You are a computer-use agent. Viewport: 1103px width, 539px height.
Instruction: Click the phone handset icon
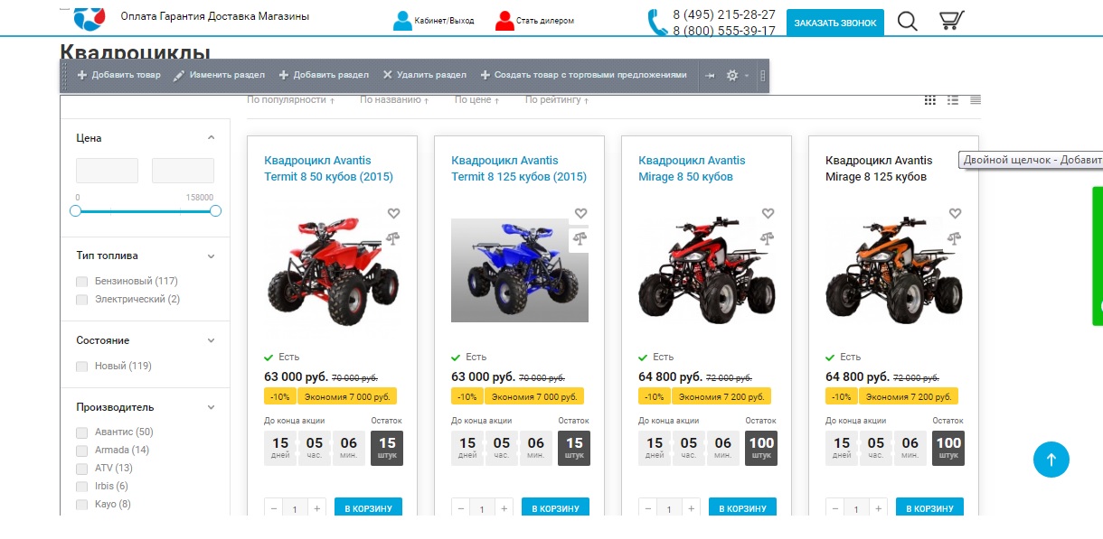click(x=657, y=23)
